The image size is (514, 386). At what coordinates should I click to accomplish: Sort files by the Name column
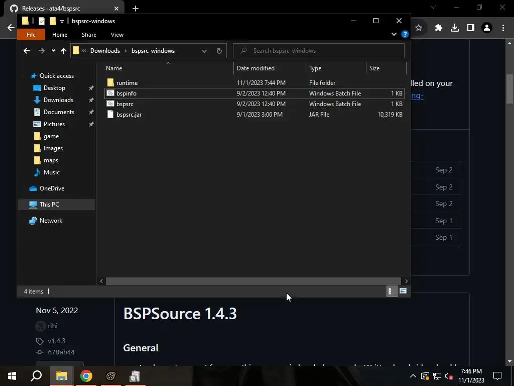point(168,68)
